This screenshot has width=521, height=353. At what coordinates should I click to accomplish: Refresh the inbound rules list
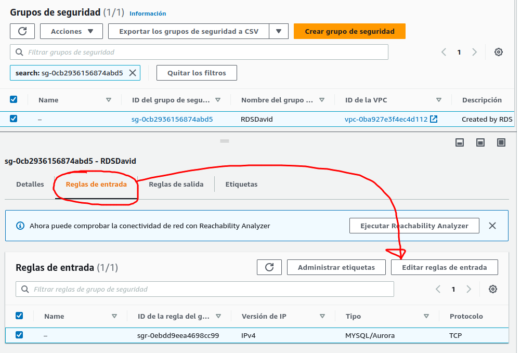click(x=269, y=267)
